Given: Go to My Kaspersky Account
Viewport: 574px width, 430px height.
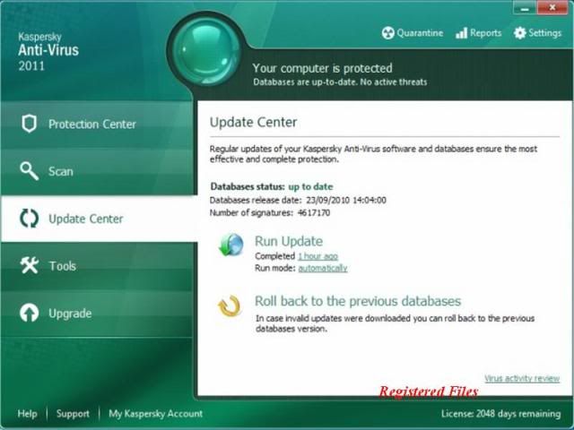Looking at the screenshot, I should coord(155,414).
